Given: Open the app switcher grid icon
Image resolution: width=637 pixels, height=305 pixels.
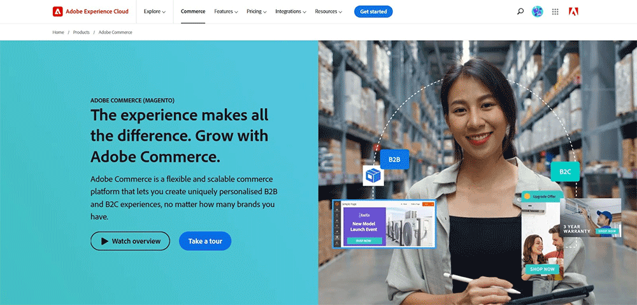Looking at the screenshot, I should pos(555,11).
